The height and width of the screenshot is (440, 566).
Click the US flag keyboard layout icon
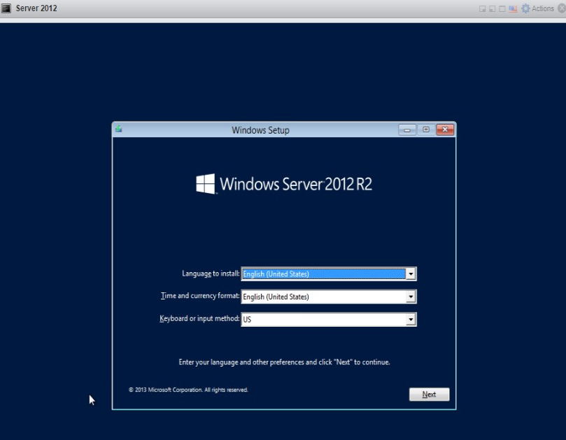[x=513, y=8]
